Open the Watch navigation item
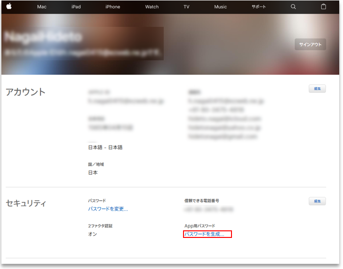343x269 pixels. [x=152, y=7]
